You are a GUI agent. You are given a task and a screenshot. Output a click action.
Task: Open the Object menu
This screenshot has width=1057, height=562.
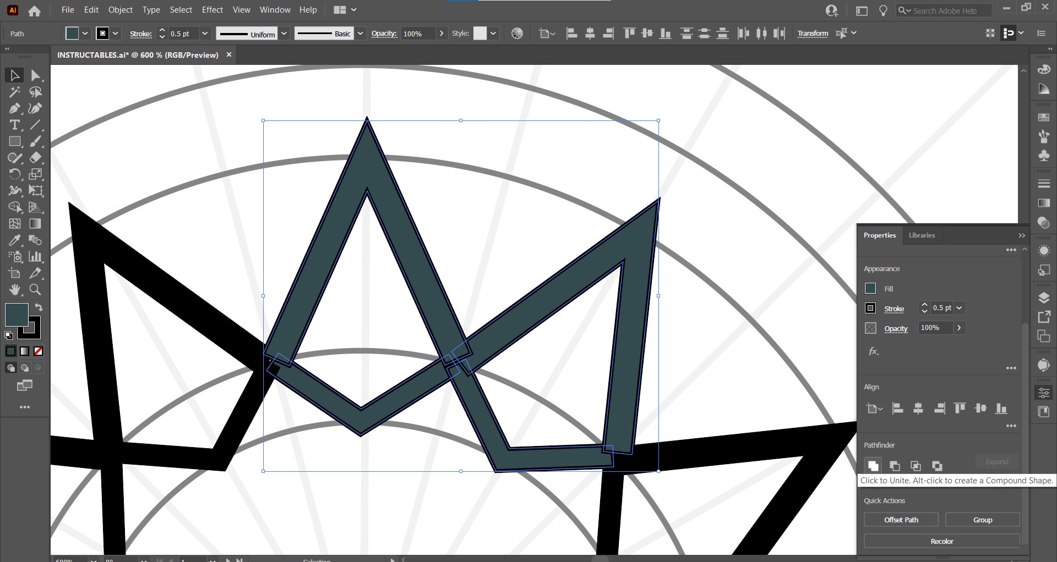121,10
